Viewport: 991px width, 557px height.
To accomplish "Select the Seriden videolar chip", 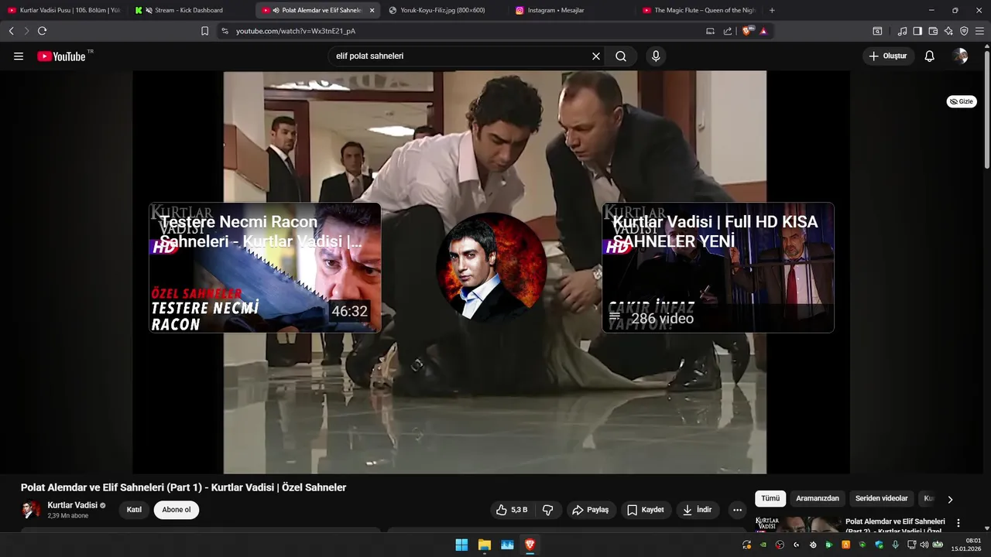I will coord(882,499).
